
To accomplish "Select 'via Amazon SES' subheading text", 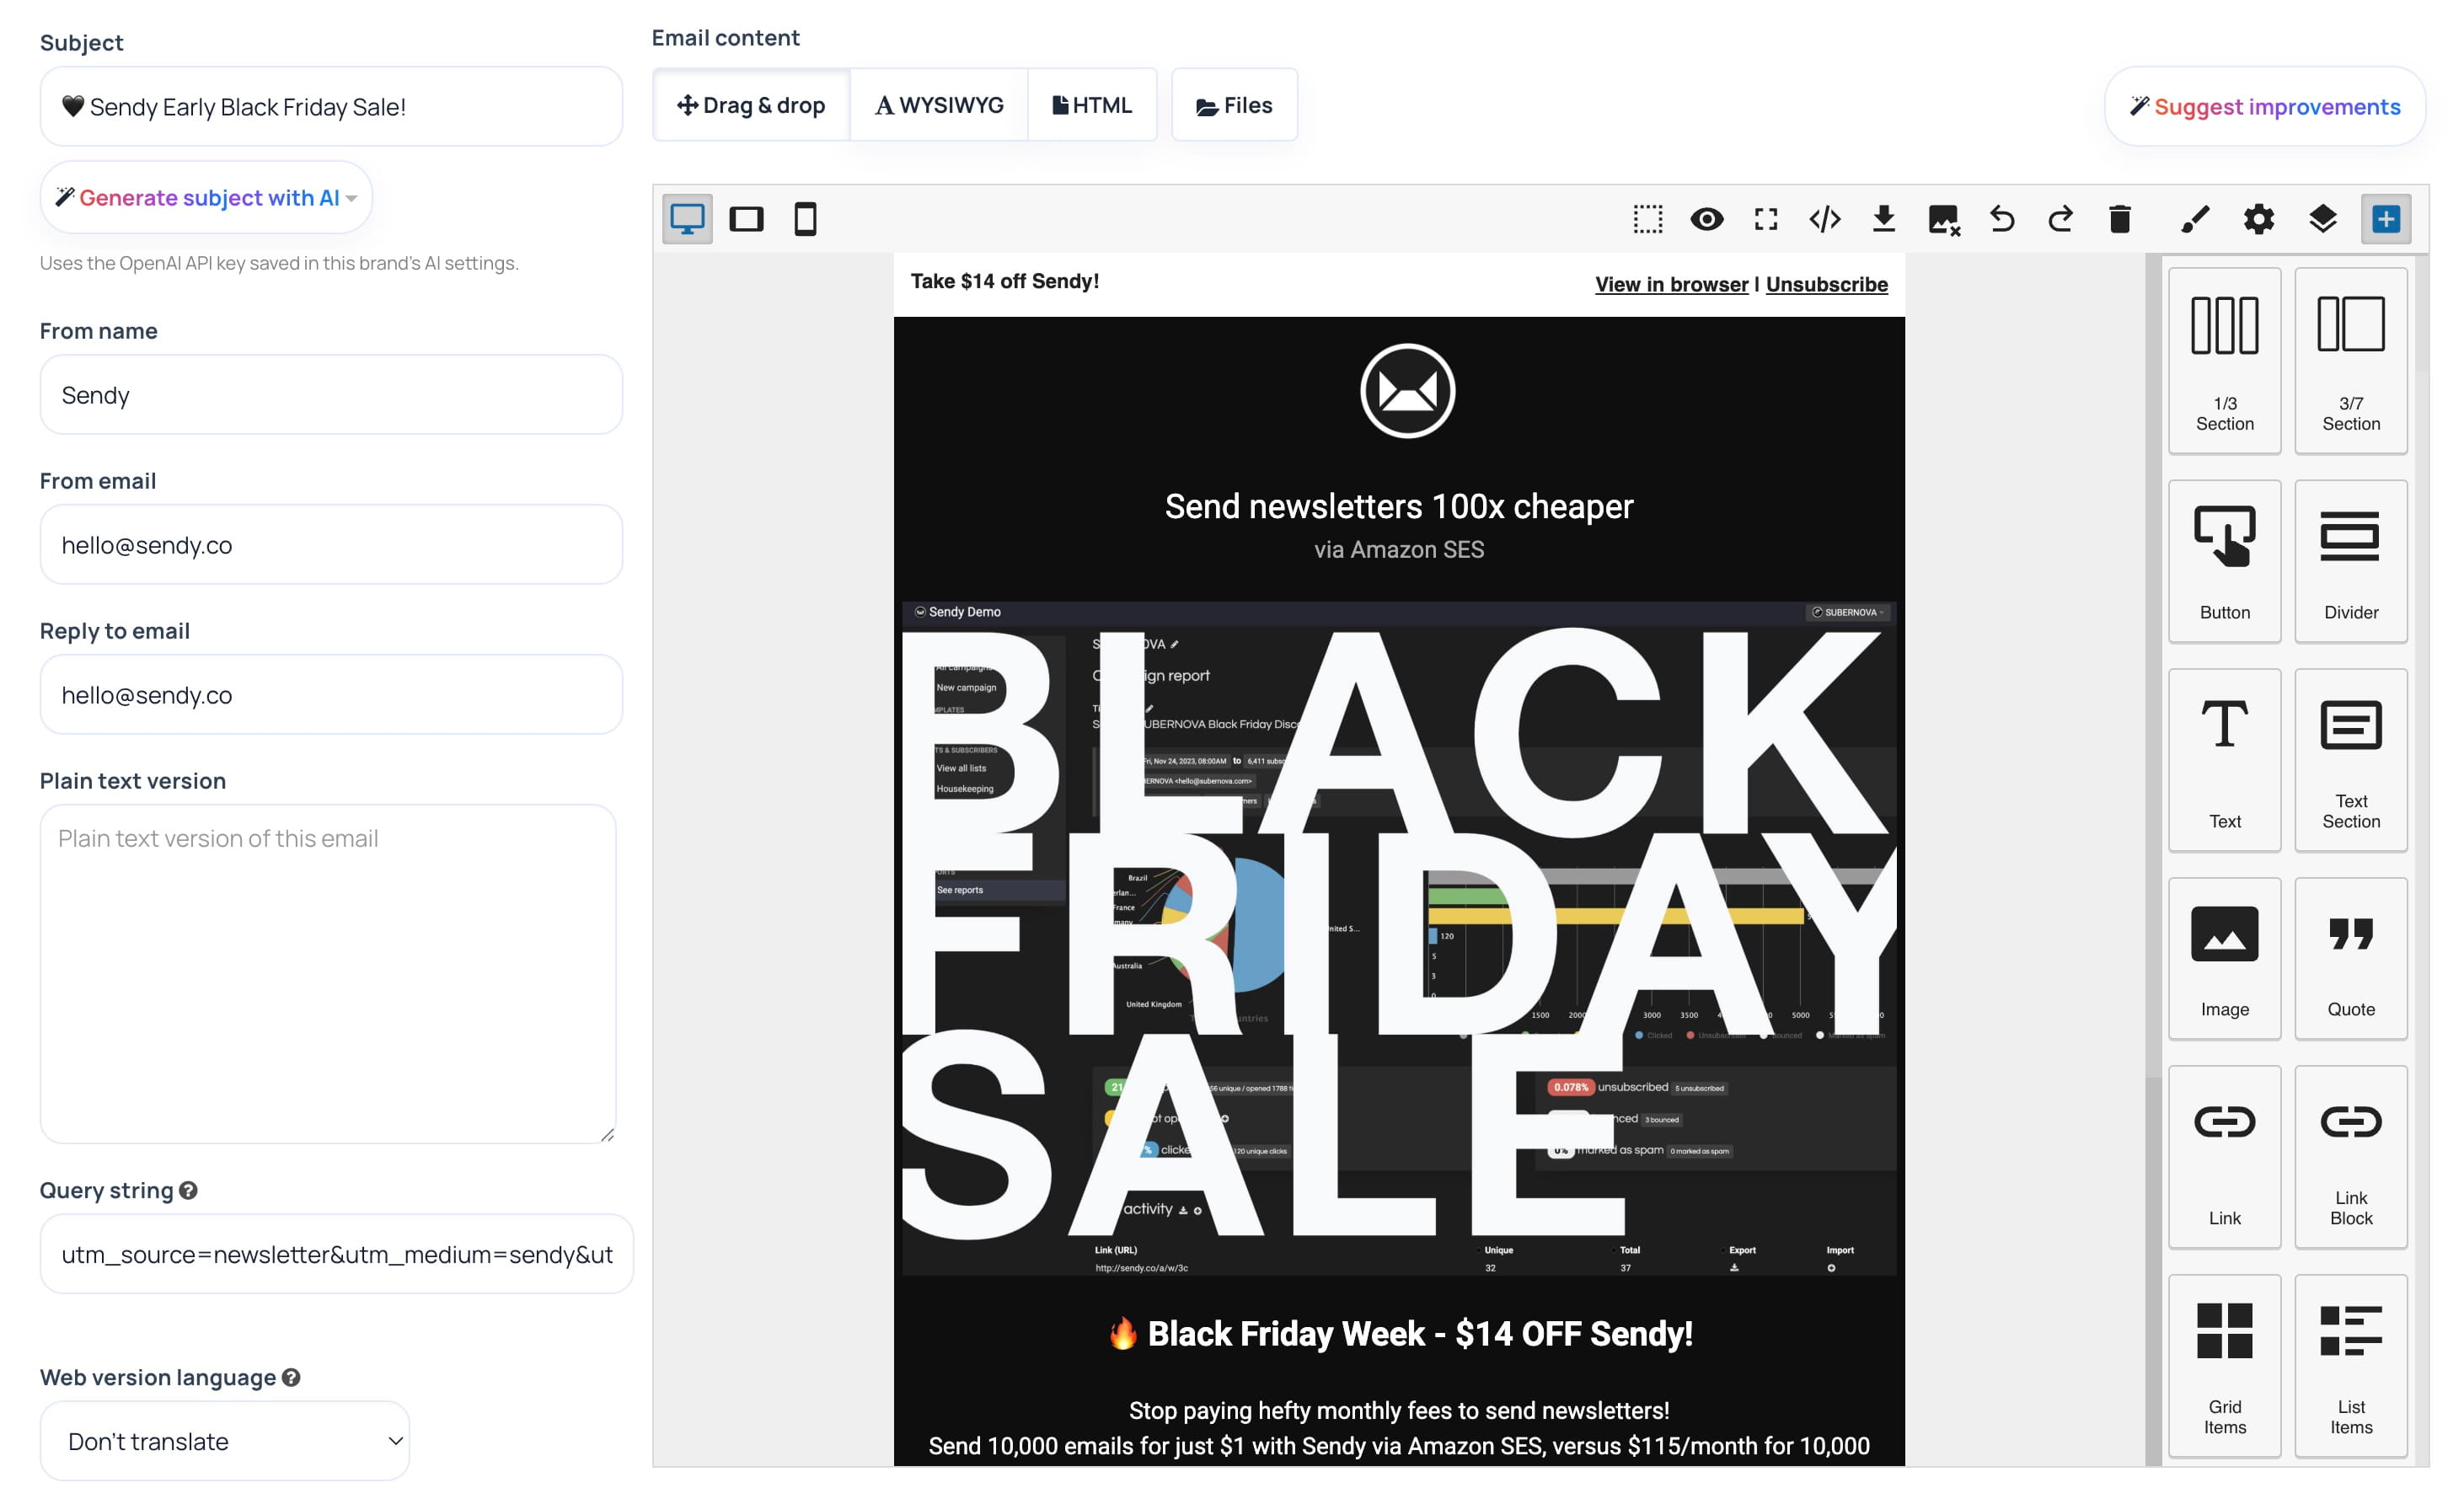I will point(1399,550).
